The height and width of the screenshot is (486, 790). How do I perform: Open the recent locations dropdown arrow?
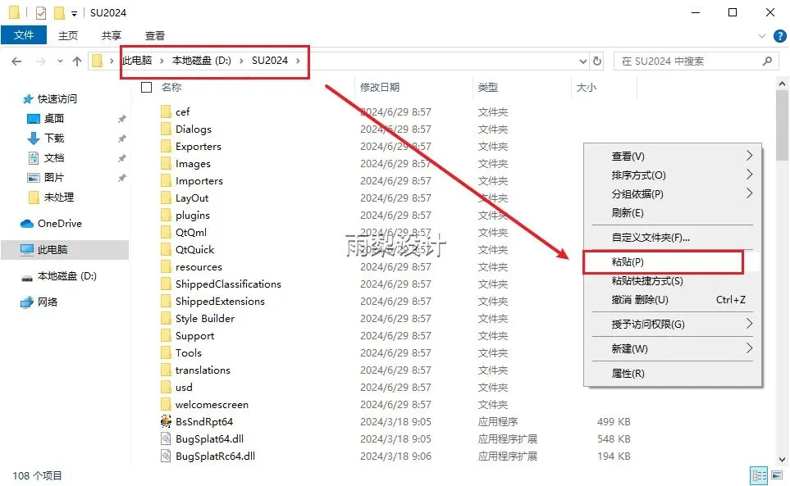[60, 61]
